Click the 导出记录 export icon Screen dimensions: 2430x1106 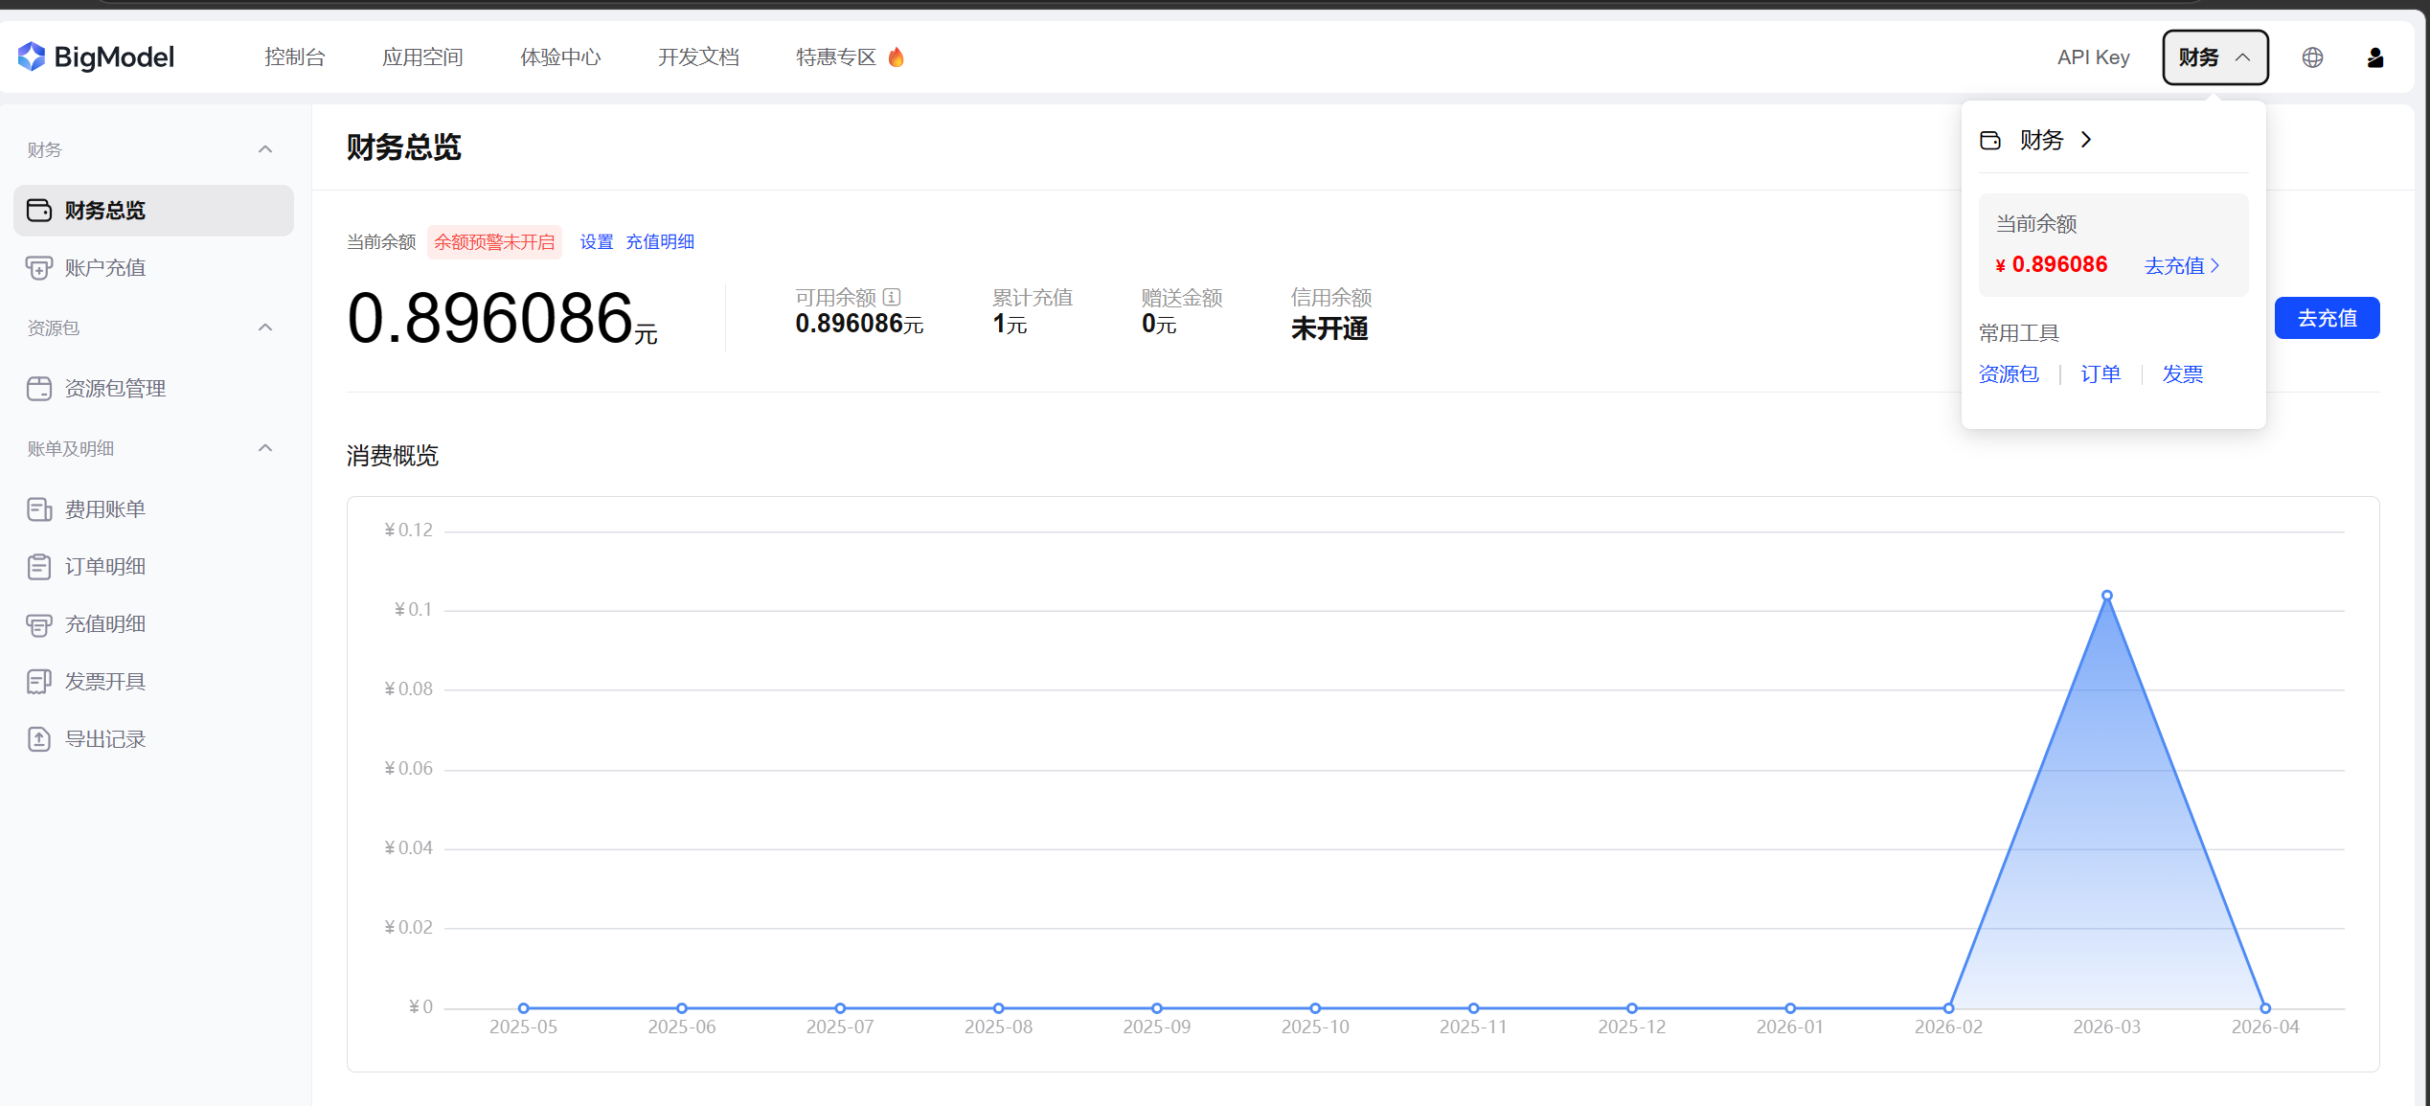(x=39, y=739)
